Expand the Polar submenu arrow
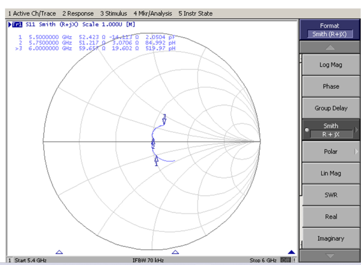 tap(356, 152)
